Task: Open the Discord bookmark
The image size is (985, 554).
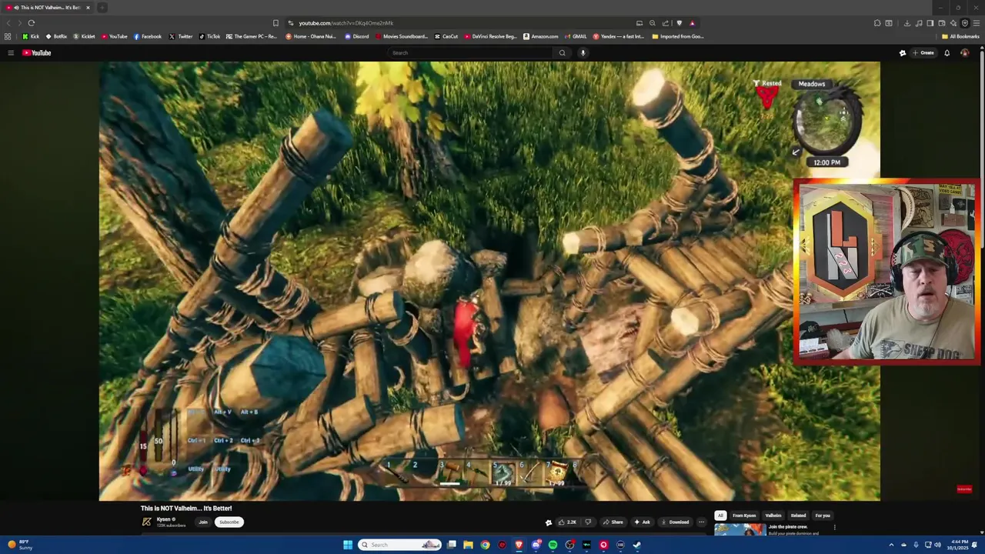Action: 357,36
